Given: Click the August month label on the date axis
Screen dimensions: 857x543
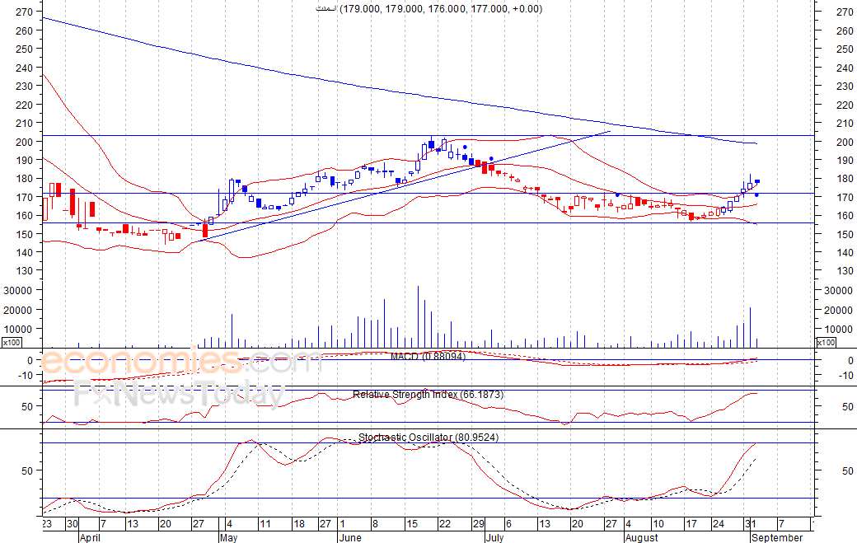Looking at the screenshot, I should (642, 537).
